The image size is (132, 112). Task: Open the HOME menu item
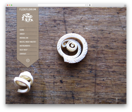click(22, 30)
